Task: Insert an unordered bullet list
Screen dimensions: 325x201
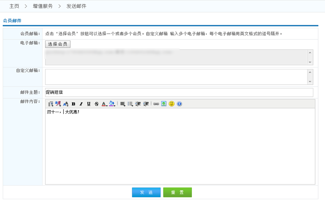Action: (130, 104)
